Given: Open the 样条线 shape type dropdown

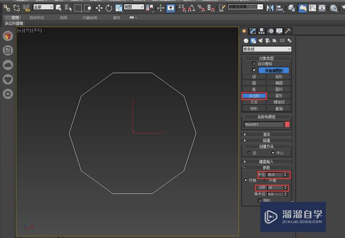Looking at the screenshot, I should [x=267, y=49].
